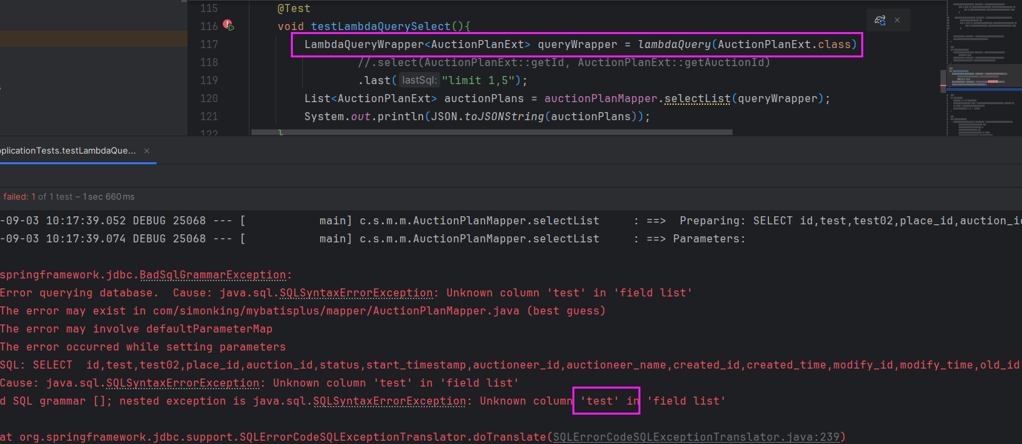The width and height of the screenshot is (1022, 444).
Task: Click the run test gutter icon on line 116
Action: (228, 26)
